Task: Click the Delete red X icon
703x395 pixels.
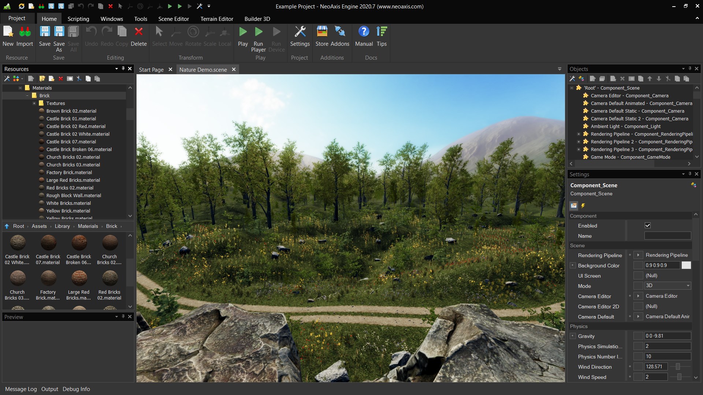Action: click(x=139, y=32)
